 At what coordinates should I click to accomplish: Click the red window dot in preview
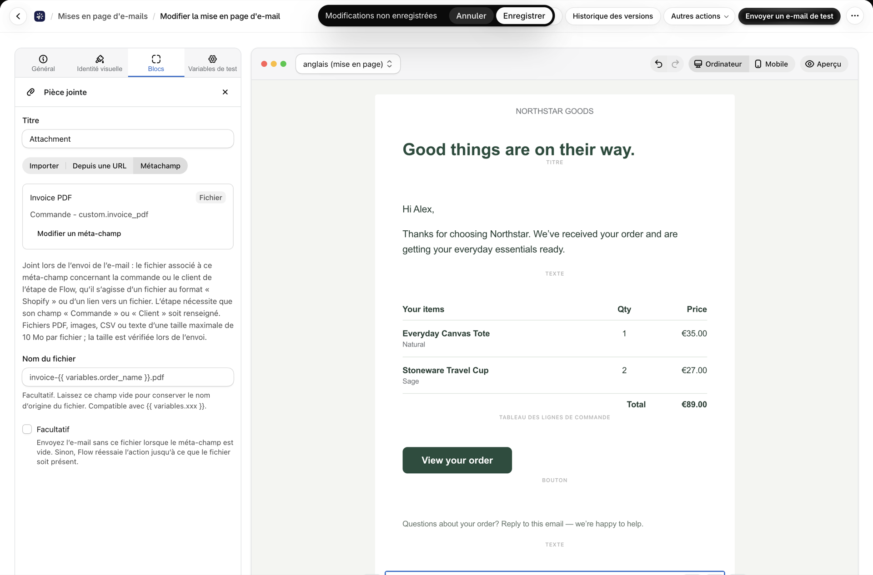[x=264, y=64]
